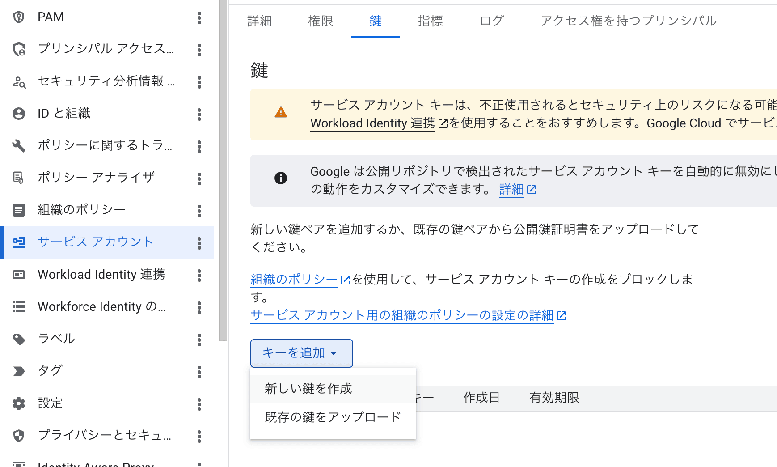Open the three-dot menu for プライバシーとセキュ…
This screenshot has height=467, width=777.
click(x=199, y=437)
